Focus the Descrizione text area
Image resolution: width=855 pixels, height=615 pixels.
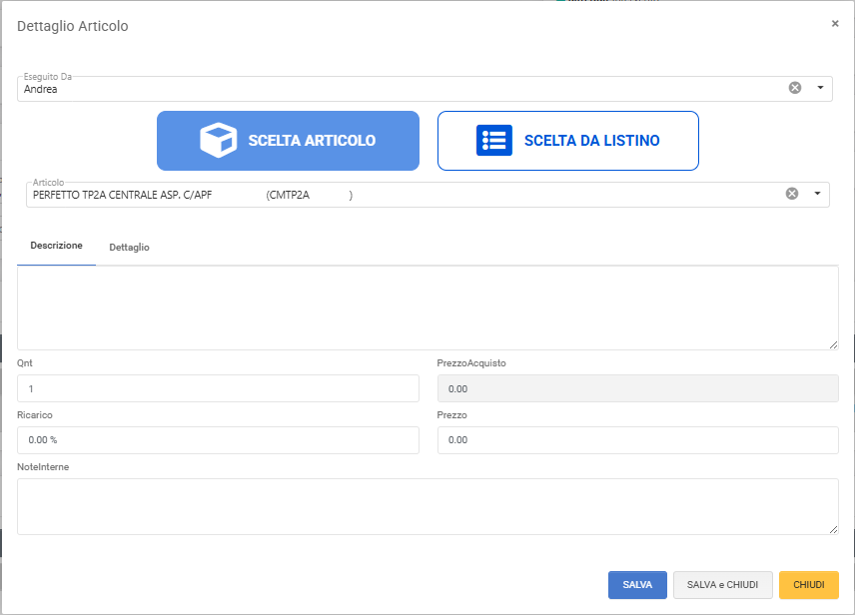427,308
